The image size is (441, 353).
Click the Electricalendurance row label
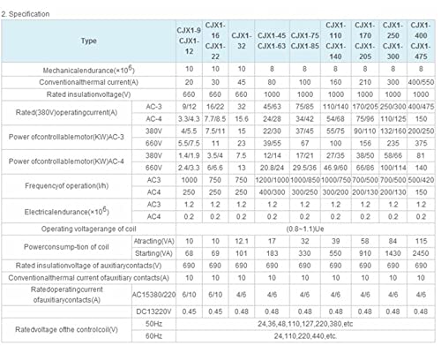(x=67, y=211)
